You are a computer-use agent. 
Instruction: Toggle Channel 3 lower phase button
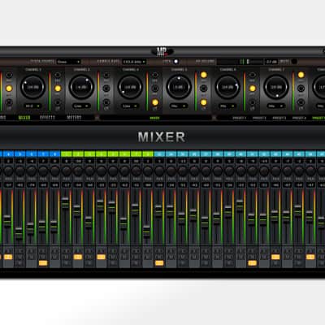pyautogui.click(x=106, y=102)
